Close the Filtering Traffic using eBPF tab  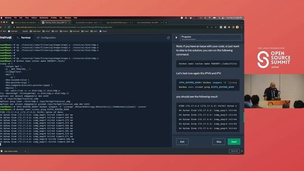[69, 23]
